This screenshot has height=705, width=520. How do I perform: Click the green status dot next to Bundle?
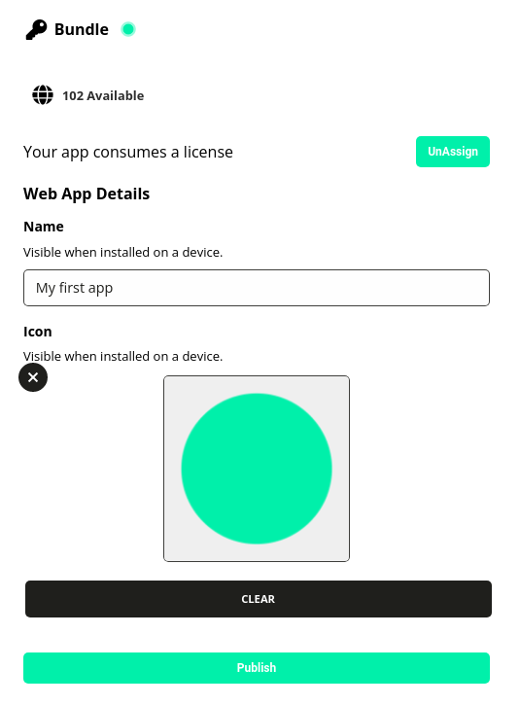[x=128, y=29]
